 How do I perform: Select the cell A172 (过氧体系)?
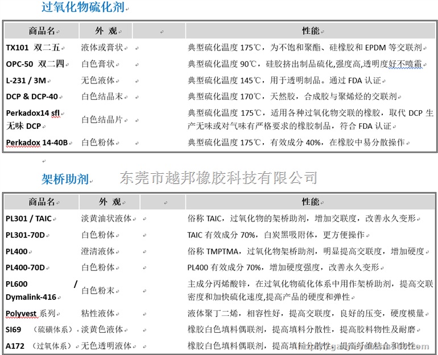pos(40,346)
